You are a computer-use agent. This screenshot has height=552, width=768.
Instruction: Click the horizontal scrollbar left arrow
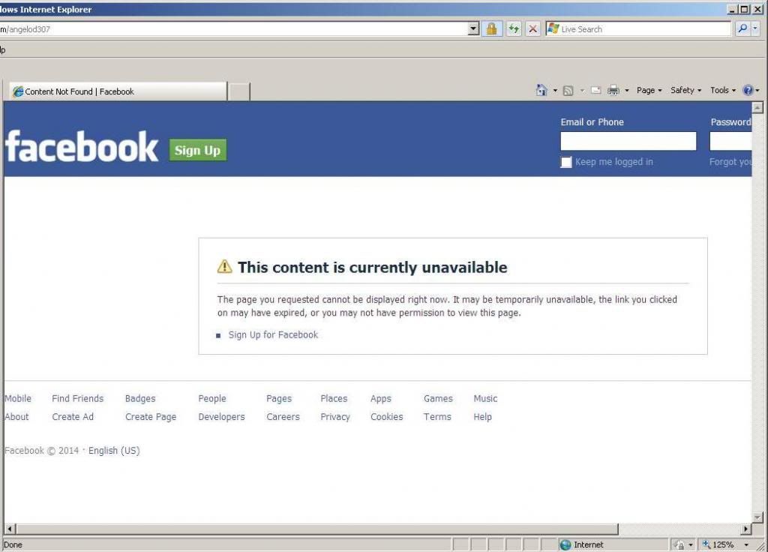click(x=10, y=529)
